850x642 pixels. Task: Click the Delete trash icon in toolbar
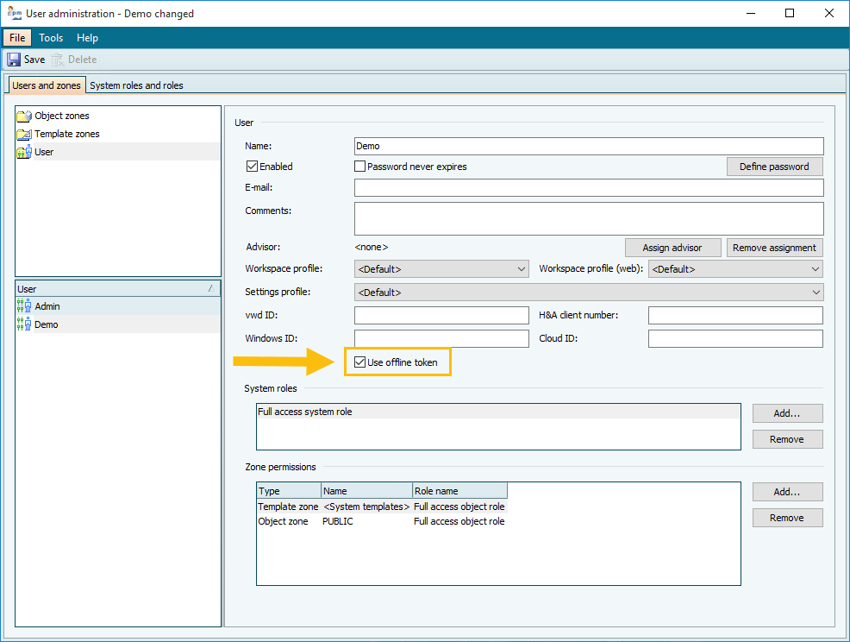pyautogui.click(x=58, y=60)
